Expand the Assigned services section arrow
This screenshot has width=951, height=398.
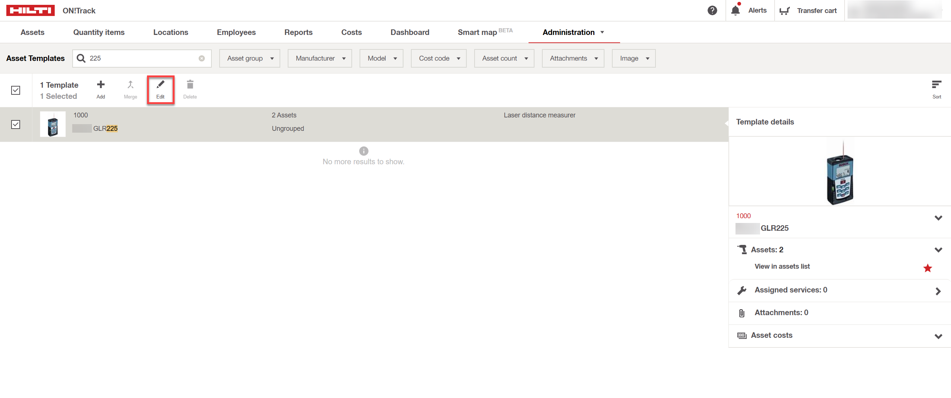coord(938,291)
